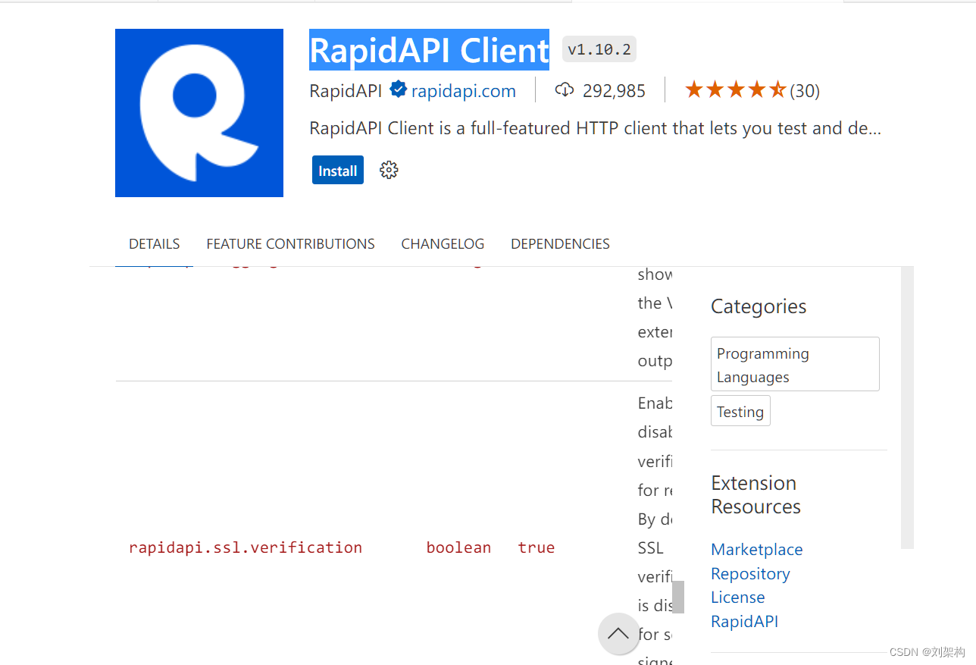Click the RapidAPI Client extension logo

coord(199,113)
